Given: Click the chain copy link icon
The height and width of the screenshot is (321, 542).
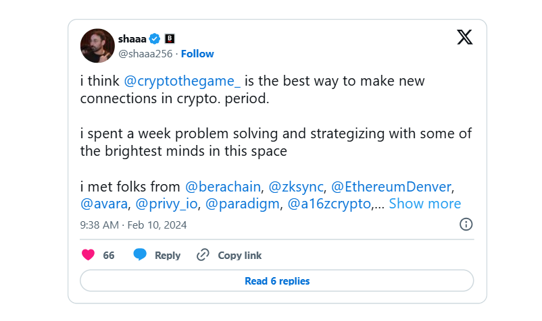Looking at the screenshot, I should pyautogui.click(x=203, y=255).
